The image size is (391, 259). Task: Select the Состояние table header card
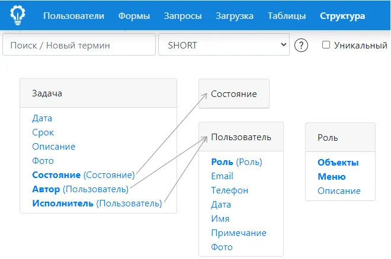(x=234, y=93)
